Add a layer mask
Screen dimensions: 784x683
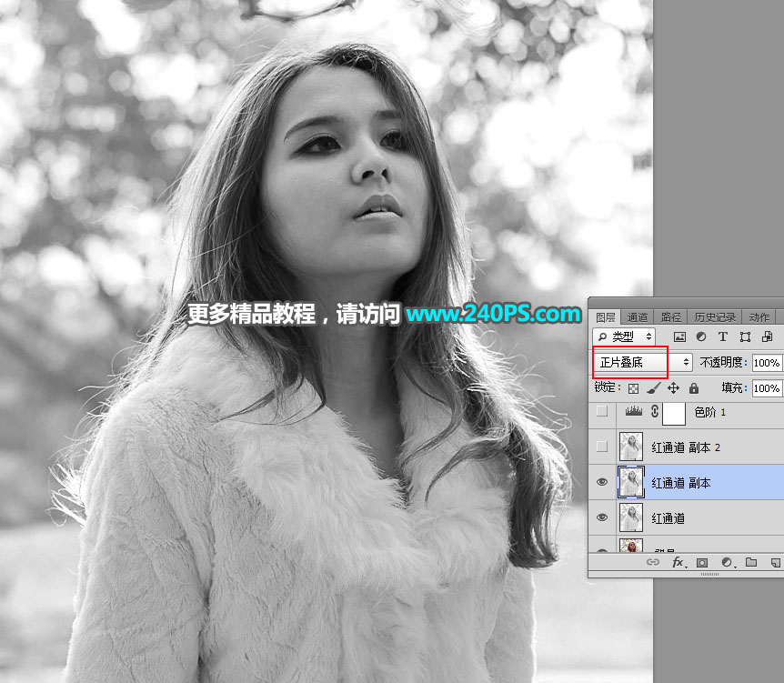702,563
